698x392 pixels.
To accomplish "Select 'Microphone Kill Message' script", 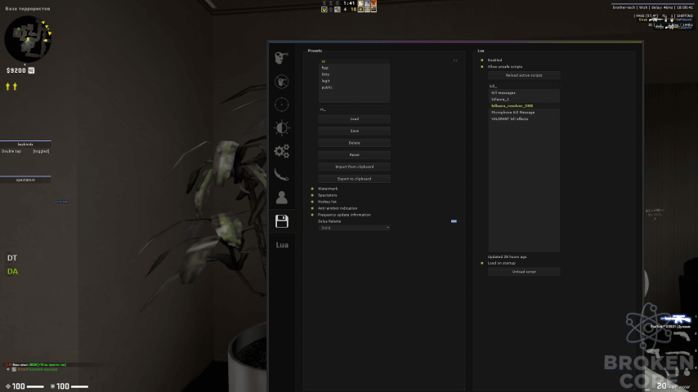I will click(524, 113).
